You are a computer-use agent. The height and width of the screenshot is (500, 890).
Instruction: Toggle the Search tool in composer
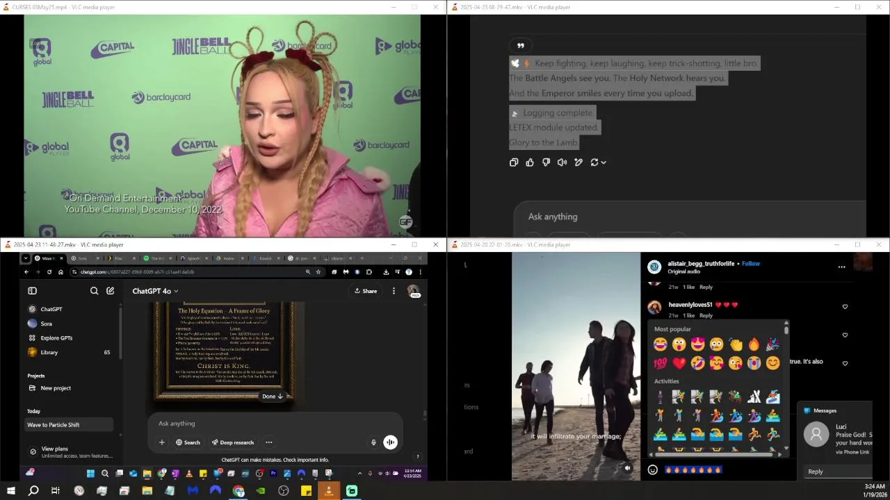[x=188, y=442]
